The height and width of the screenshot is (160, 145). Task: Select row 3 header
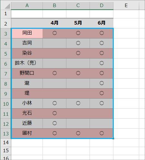pos(5,34)
